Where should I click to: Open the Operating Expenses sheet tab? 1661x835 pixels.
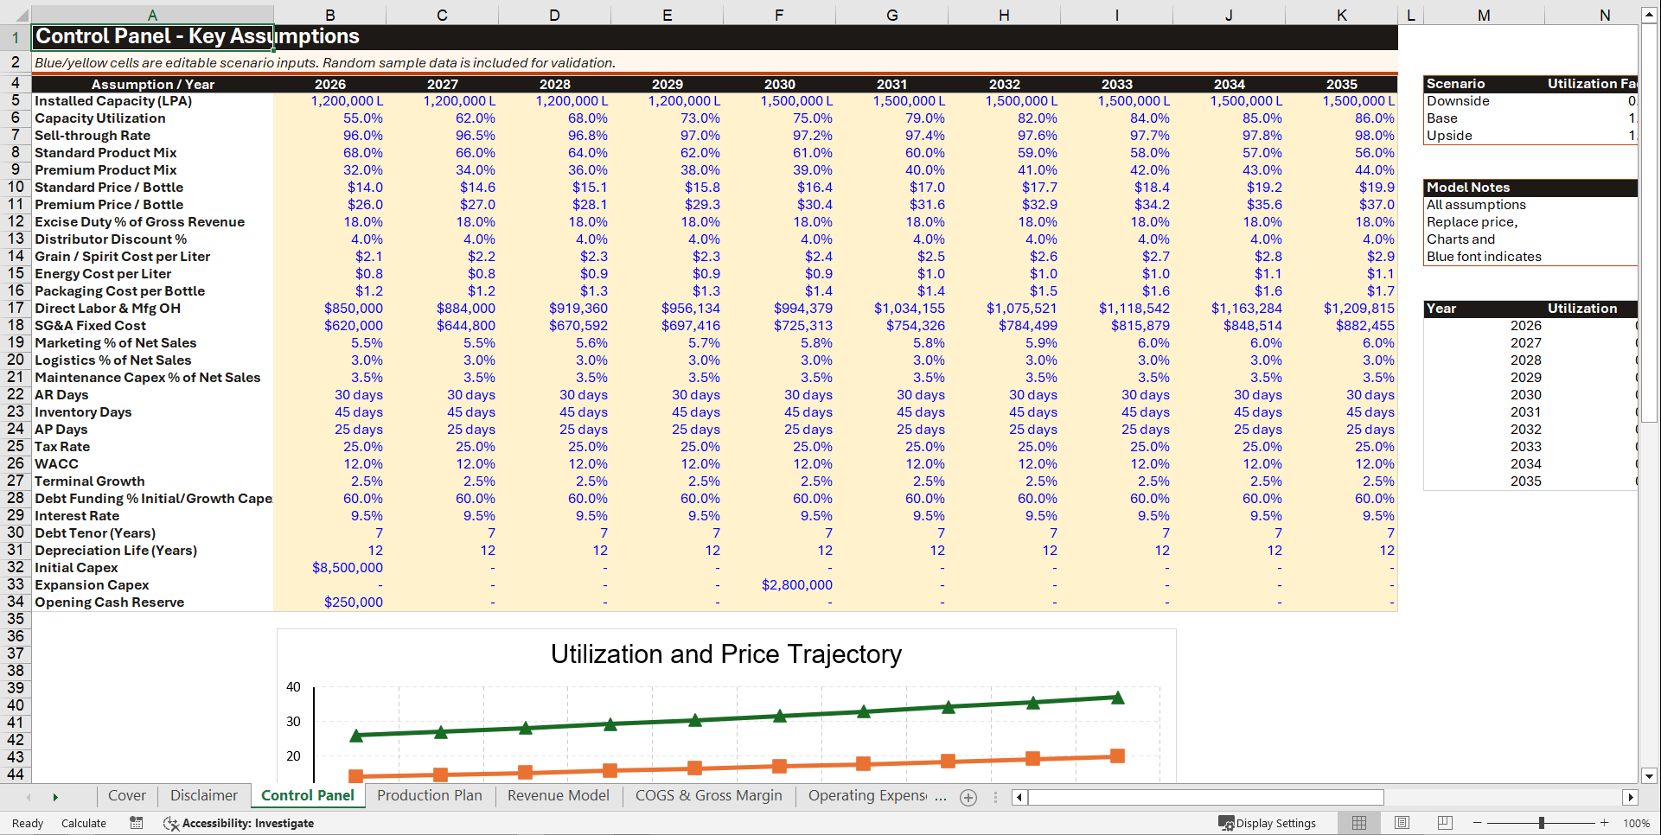pos(867,795)
